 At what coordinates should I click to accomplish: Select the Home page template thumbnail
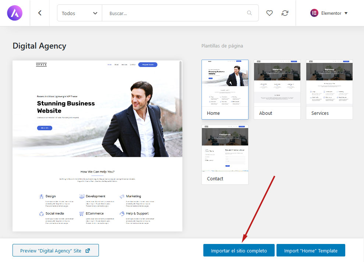click(225, 84)
